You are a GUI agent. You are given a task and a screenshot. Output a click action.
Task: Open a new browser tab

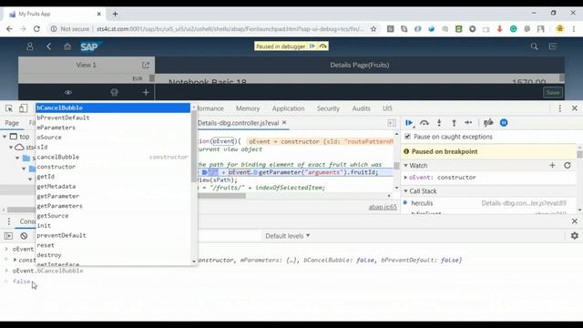[x=116, y=14]
